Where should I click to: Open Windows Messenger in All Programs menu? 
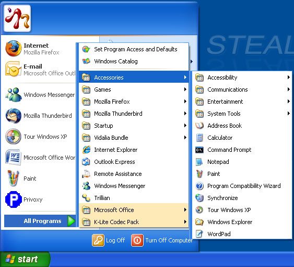pyautogui.click(x=134, y=186)
